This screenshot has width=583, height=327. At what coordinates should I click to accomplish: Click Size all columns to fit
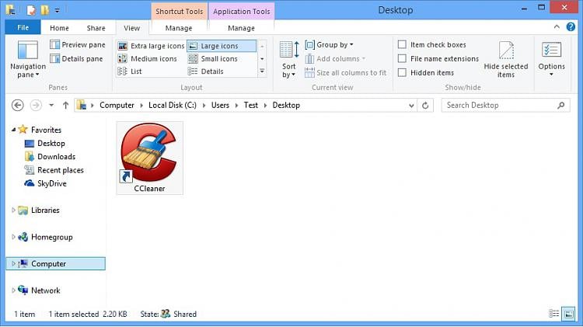(345, 73)
